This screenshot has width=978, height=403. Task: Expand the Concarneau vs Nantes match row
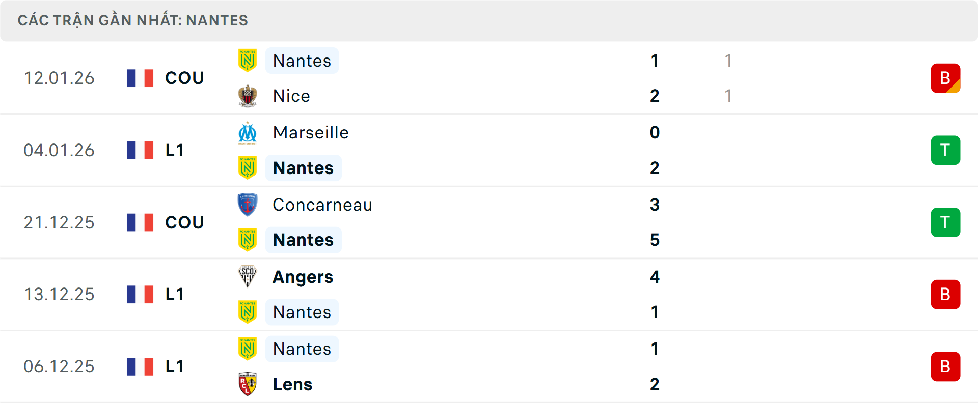[489, 222]
